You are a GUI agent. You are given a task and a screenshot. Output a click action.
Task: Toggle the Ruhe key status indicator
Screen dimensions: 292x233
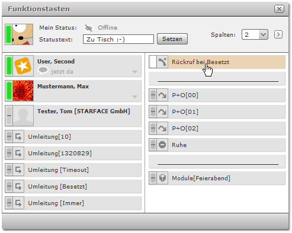pyautogui.click(x=153, y=145)
